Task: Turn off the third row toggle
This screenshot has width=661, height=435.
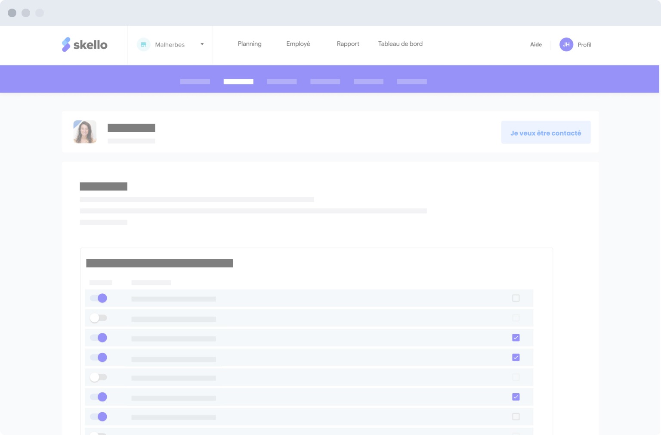Action: pos(98,338)
